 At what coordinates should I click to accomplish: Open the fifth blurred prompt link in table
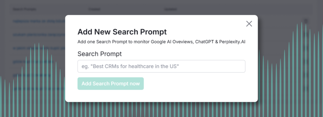click(x=32, y=75)
